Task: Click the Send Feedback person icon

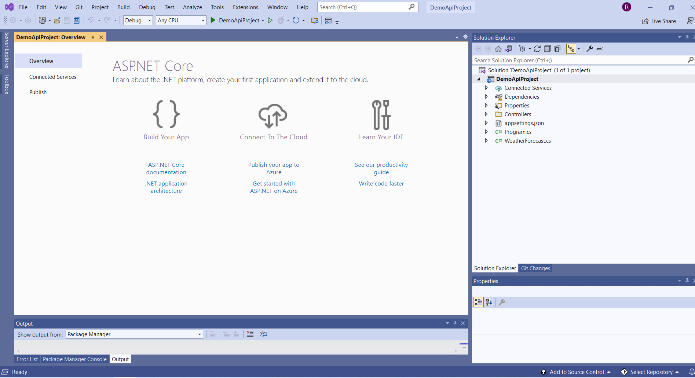Action: click(690, 21)
